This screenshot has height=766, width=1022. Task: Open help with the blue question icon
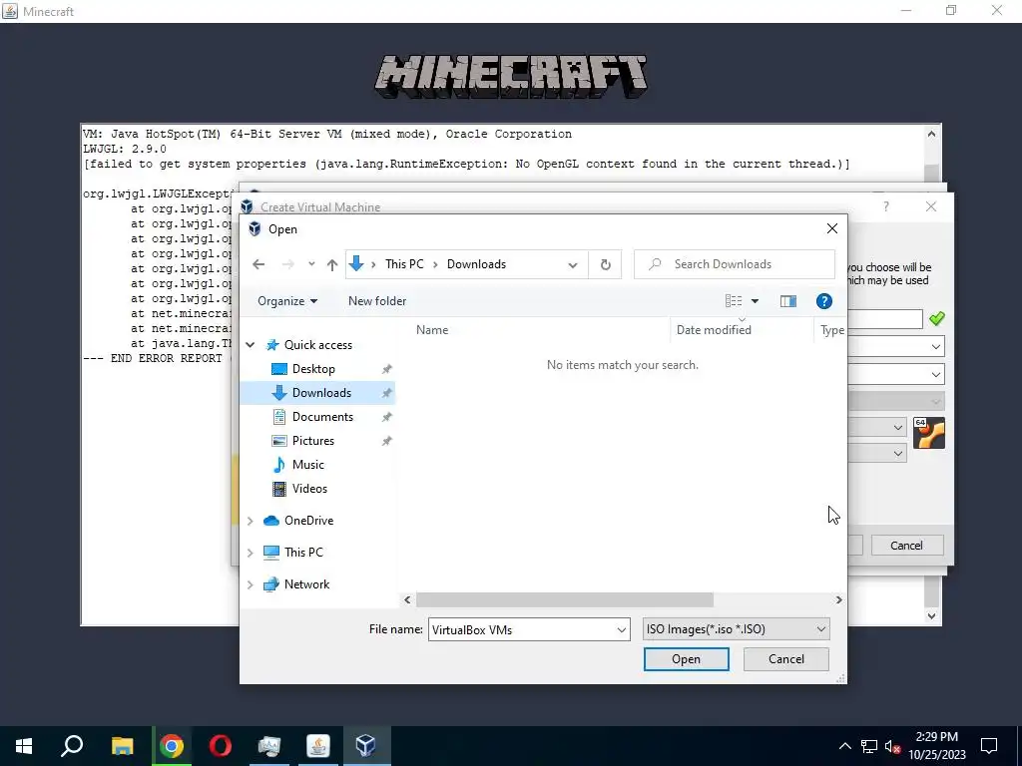[x=823, y=301]
